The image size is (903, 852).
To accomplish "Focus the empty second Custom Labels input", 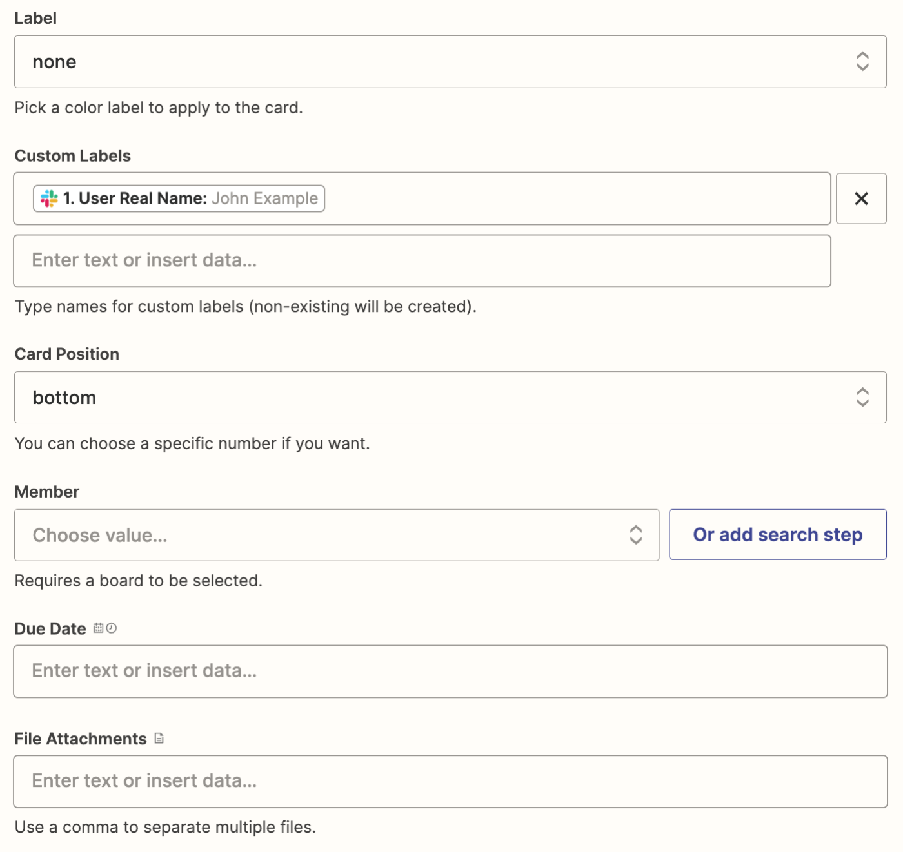I will tap(422, 260).
